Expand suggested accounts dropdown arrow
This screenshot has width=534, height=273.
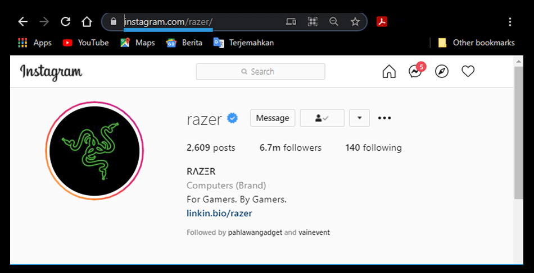tap(359, 118)
